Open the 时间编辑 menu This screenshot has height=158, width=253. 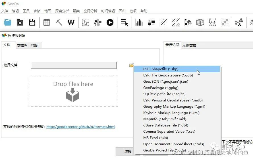(x=108, y=11)
